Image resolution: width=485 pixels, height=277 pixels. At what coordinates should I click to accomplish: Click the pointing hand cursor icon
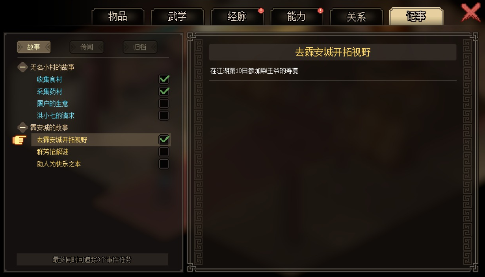click(19, 140)
